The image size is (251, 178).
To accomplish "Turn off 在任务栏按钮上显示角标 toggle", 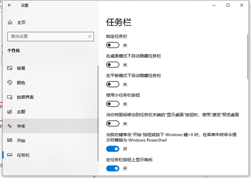I will click(x=113, y=168).
